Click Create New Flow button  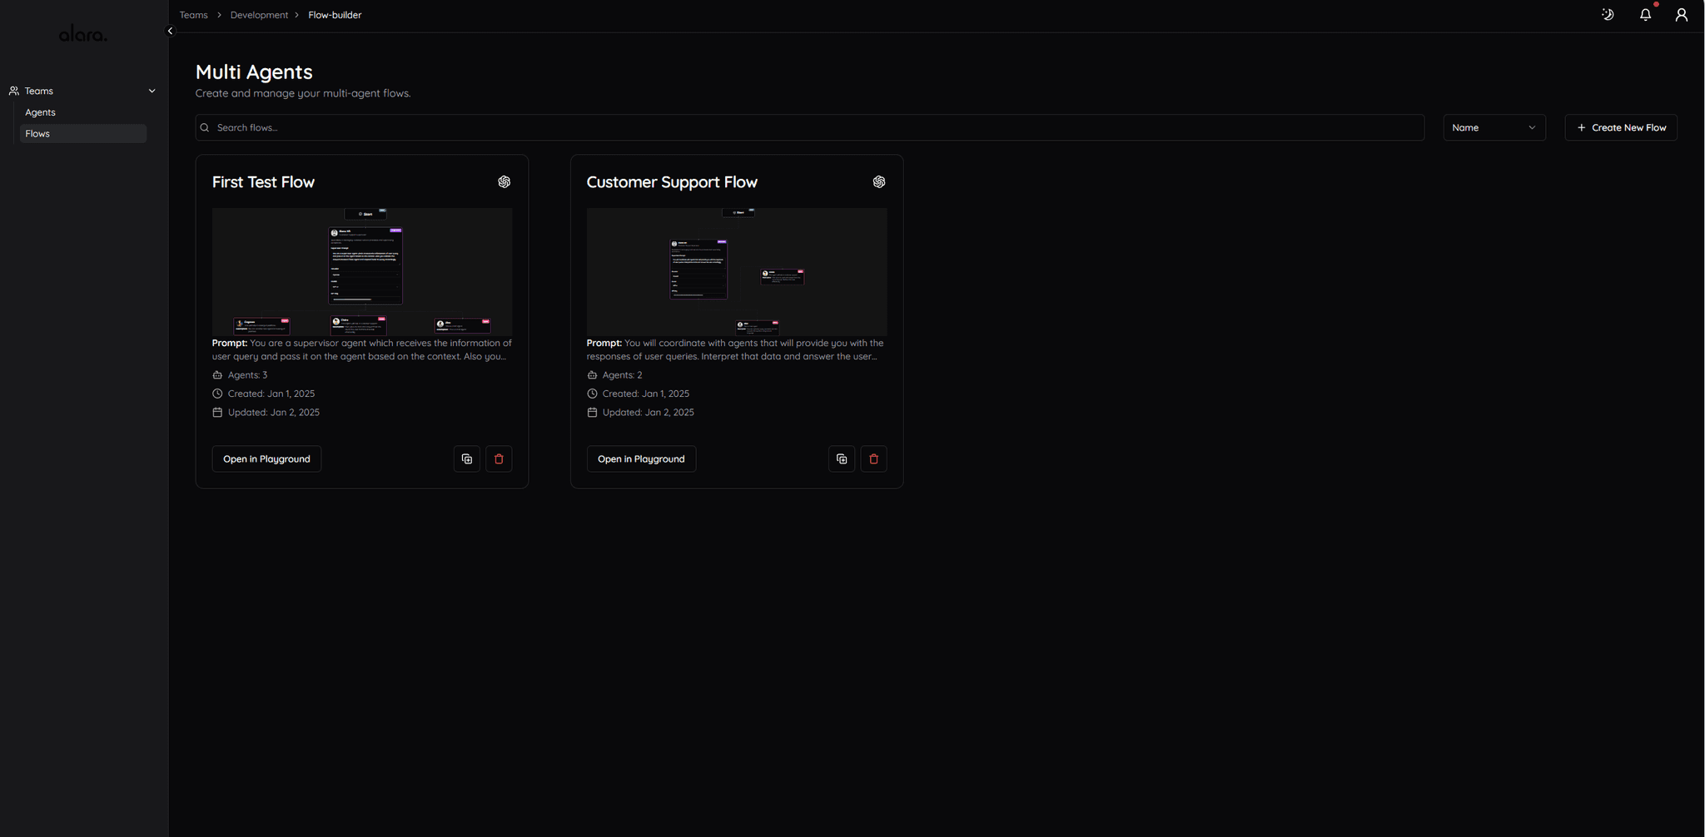[1620, 127]
